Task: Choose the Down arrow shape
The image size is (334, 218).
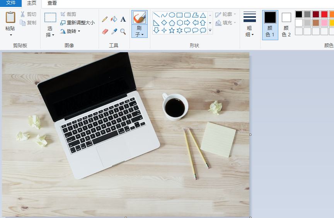Action: [156, 30]
